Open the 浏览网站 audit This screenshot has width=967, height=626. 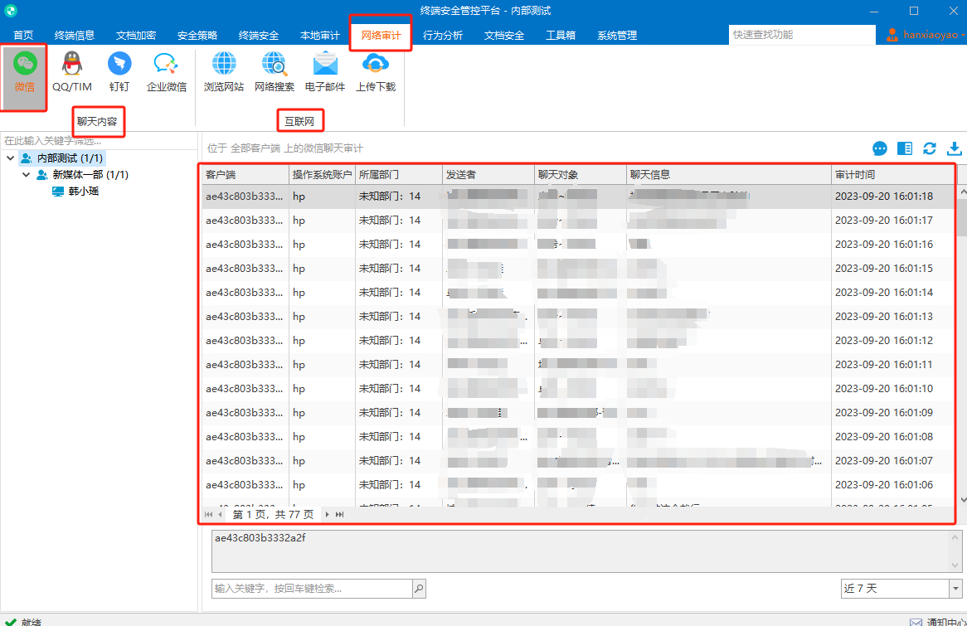tap(224, 74)
